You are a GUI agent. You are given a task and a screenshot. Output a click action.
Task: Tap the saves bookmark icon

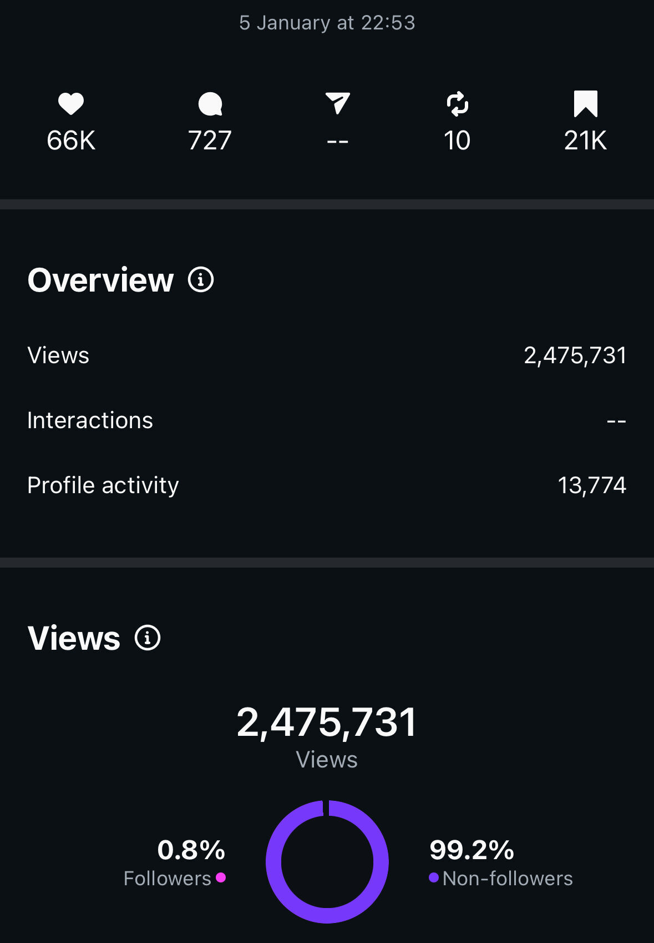coord(585,104)
